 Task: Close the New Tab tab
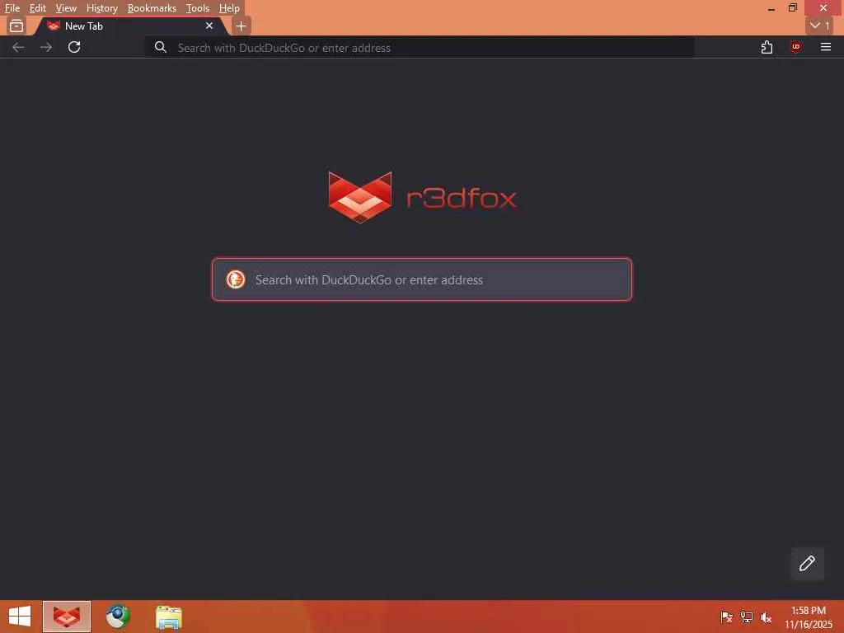pos(209,26)
